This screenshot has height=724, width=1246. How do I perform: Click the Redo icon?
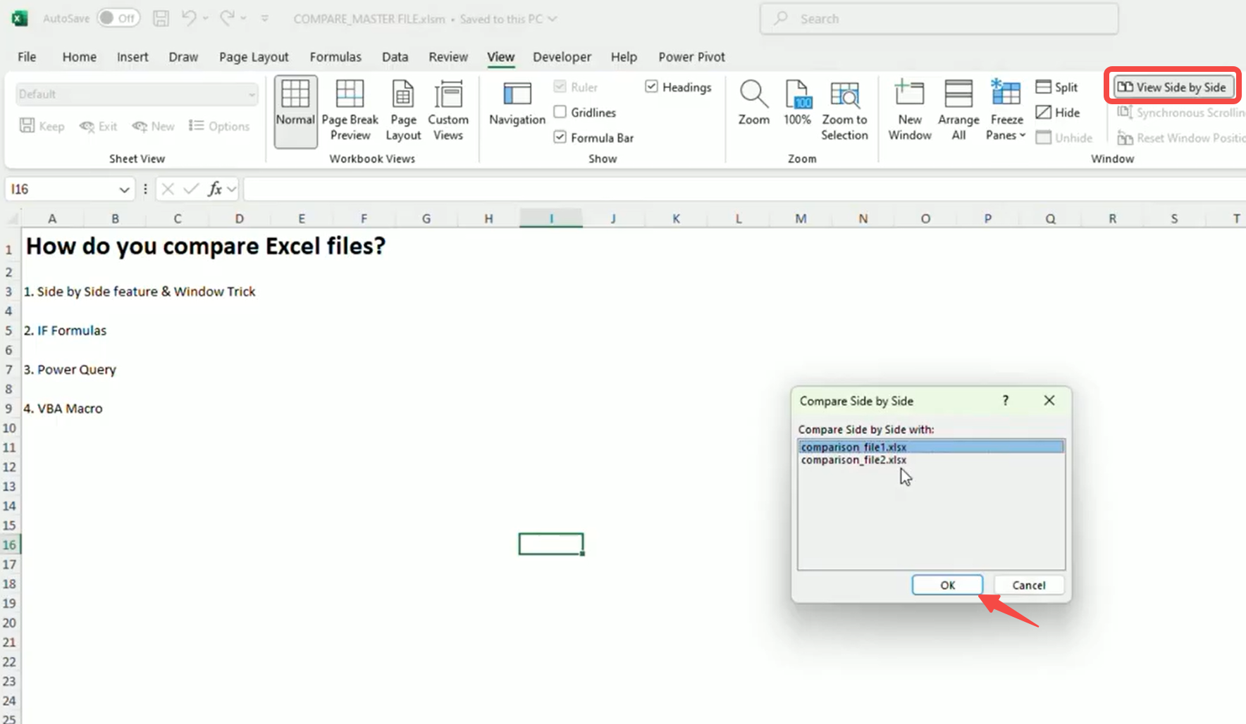(x=226, y=18)
